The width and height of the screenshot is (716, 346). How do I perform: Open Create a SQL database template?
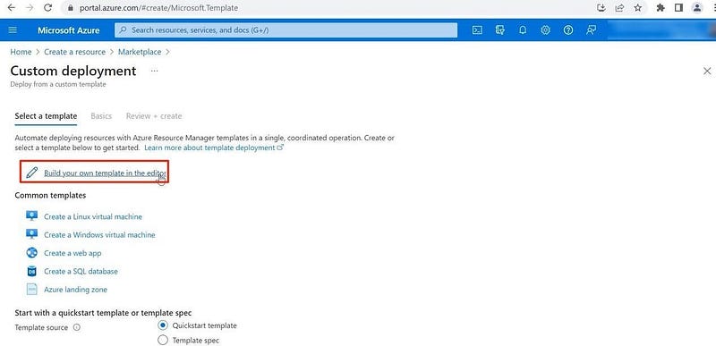(81, 271)
